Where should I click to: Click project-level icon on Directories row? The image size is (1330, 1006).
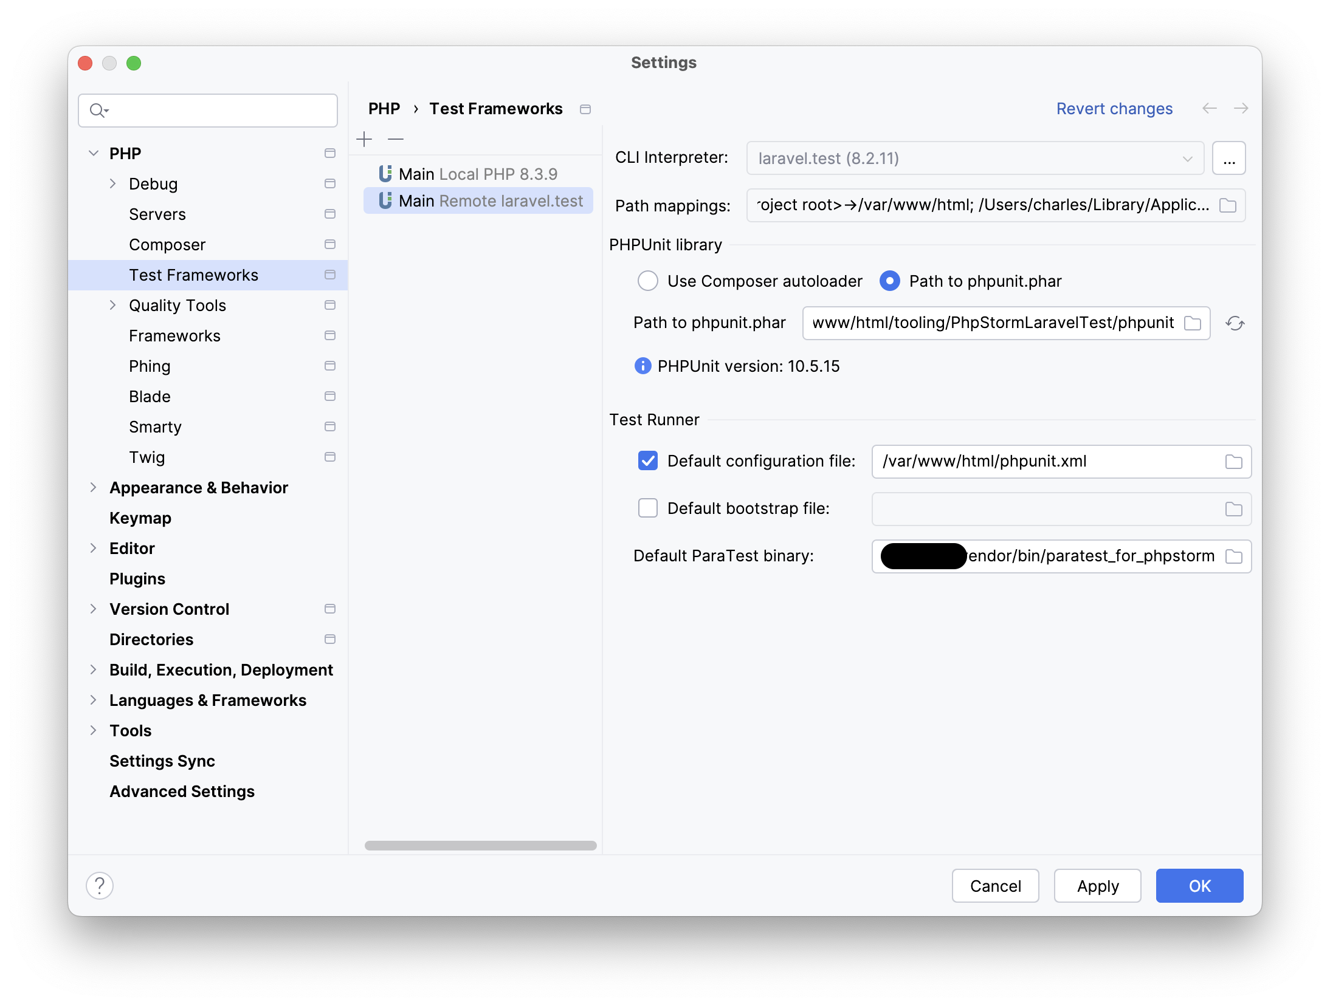(x=330, y=639)
